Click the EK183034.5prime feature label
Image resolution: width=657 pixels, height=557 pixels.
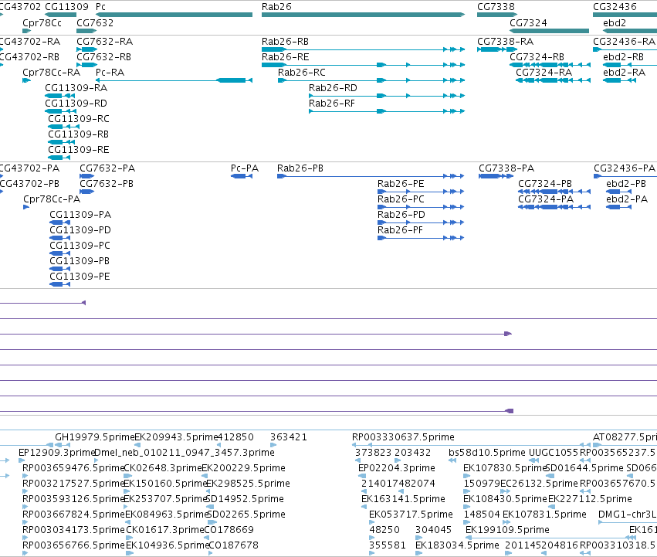[457, 545]
